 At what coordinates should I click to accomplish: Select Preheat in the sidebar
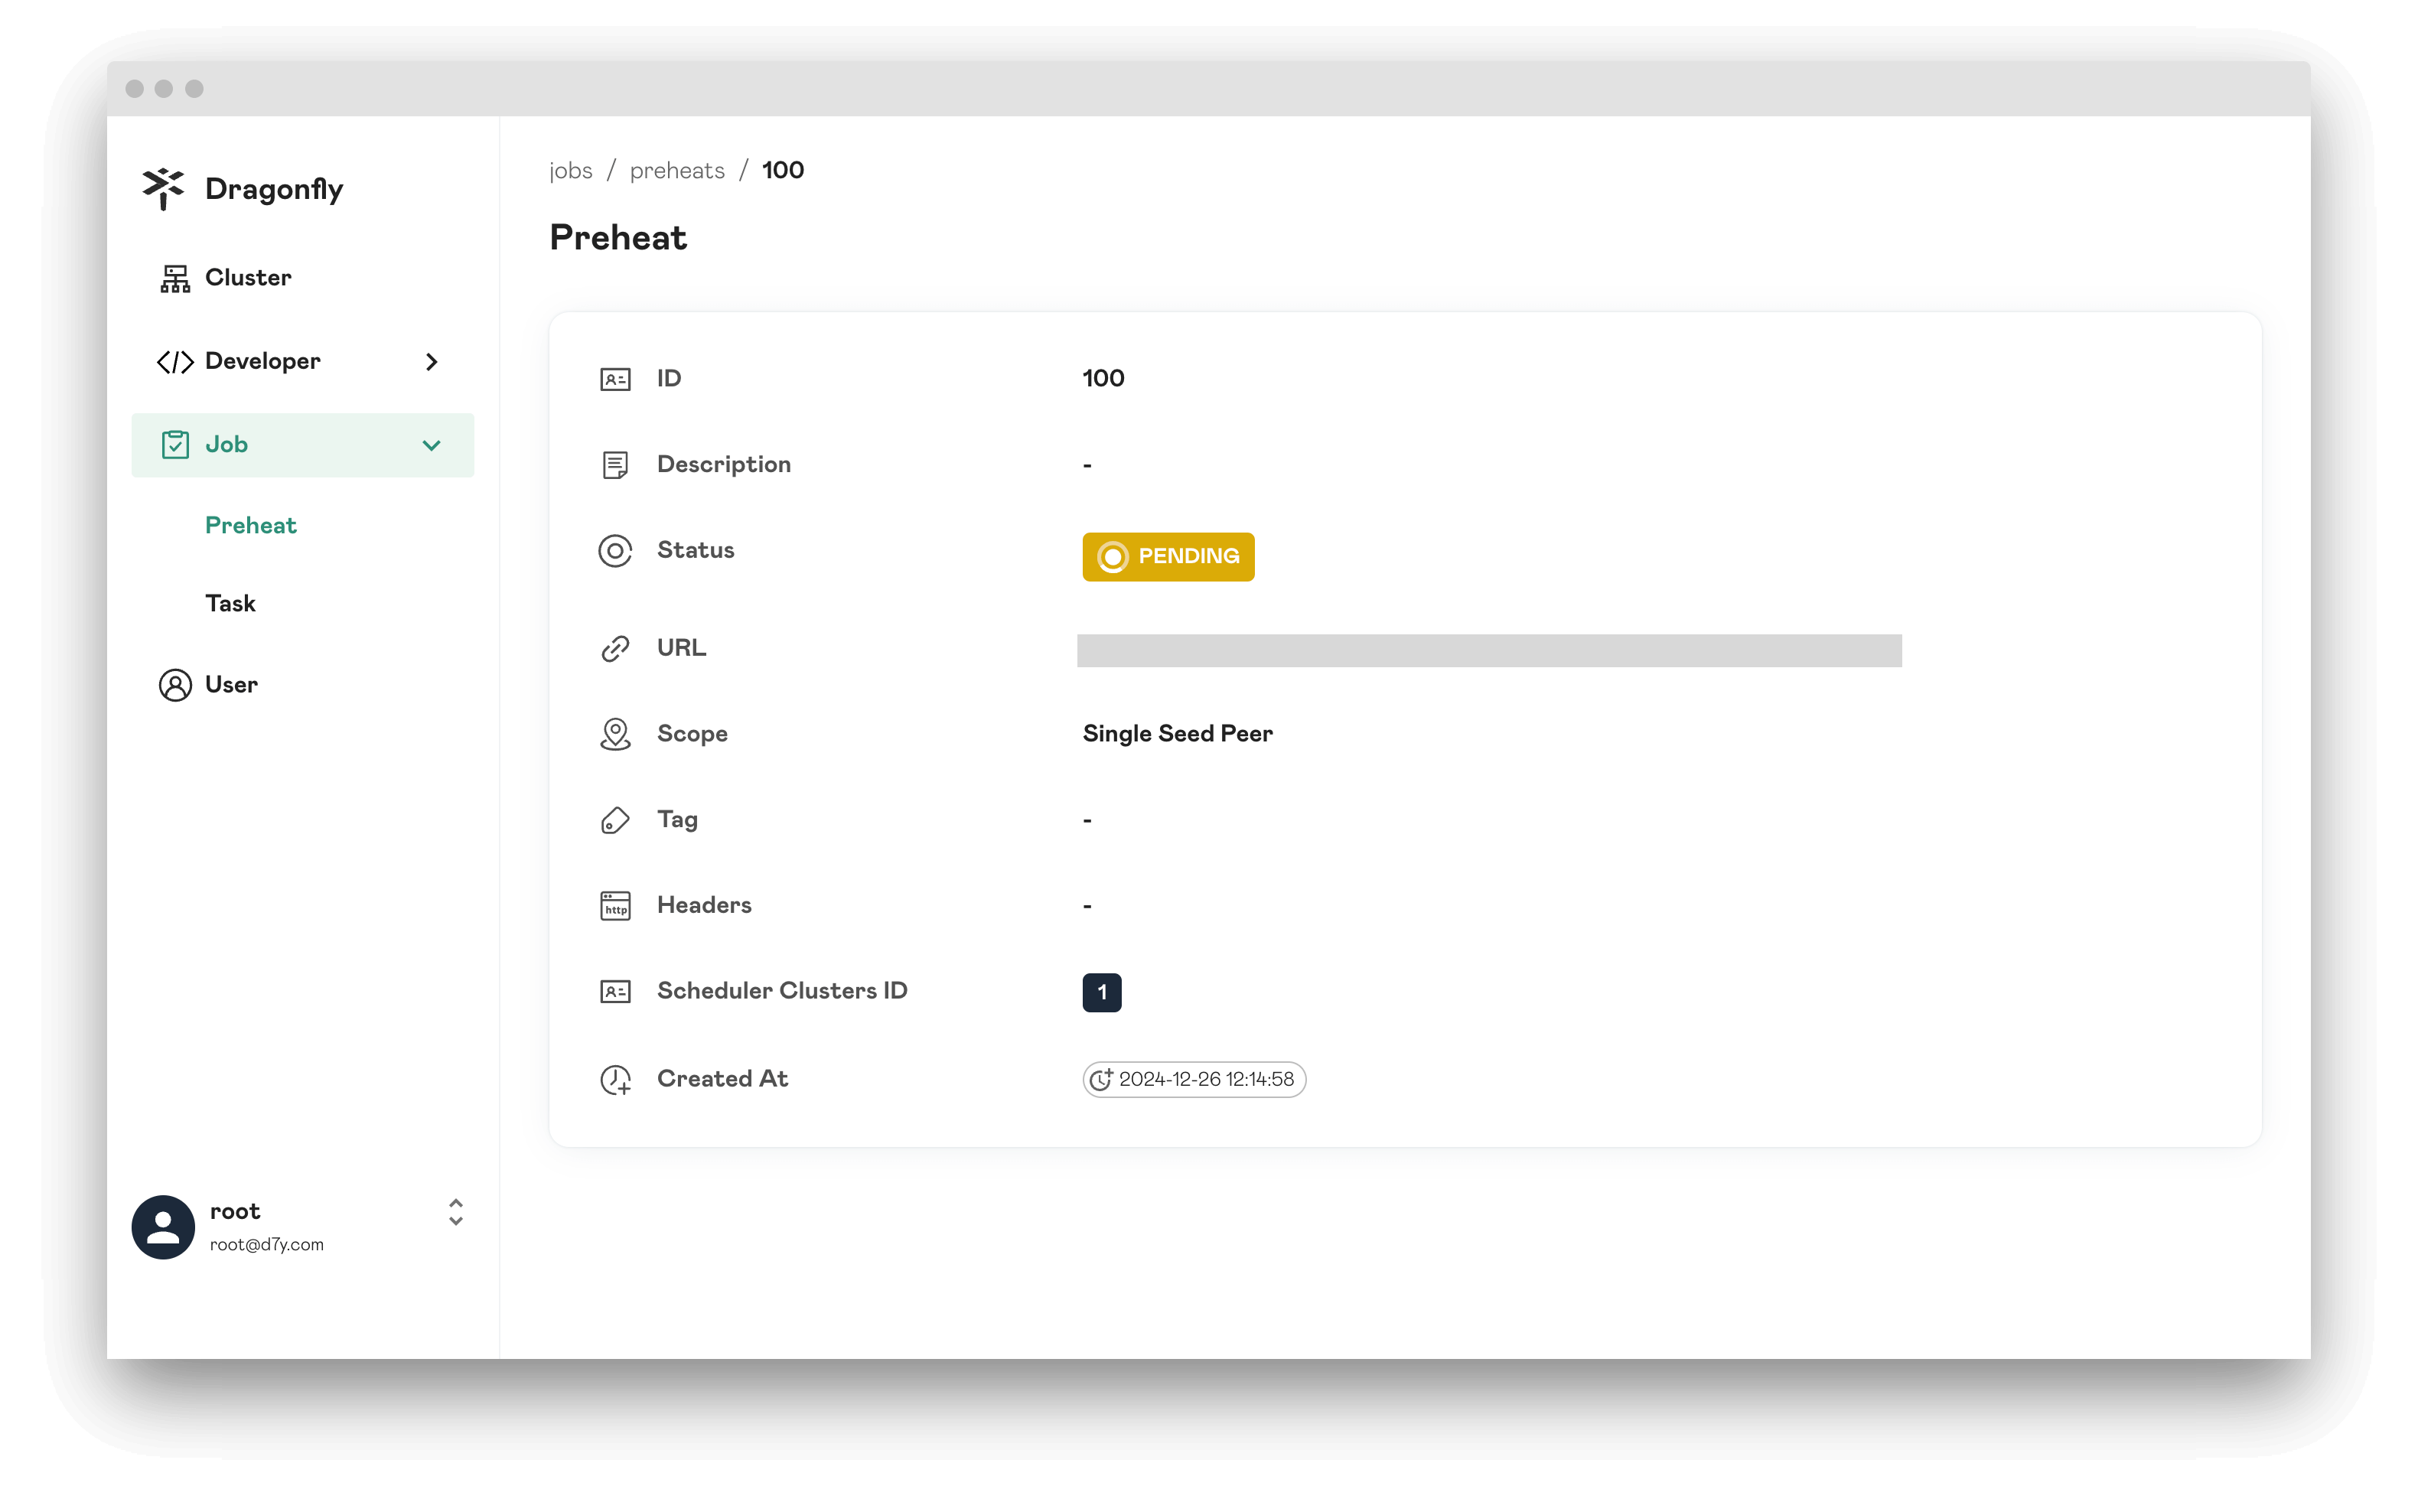point(251,525)
